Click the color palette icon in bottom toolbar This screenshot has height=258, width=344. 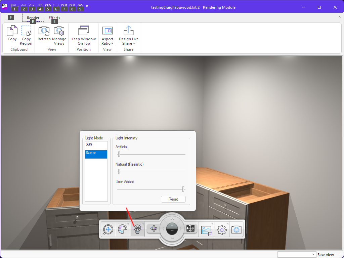click(x=122, y=229)
